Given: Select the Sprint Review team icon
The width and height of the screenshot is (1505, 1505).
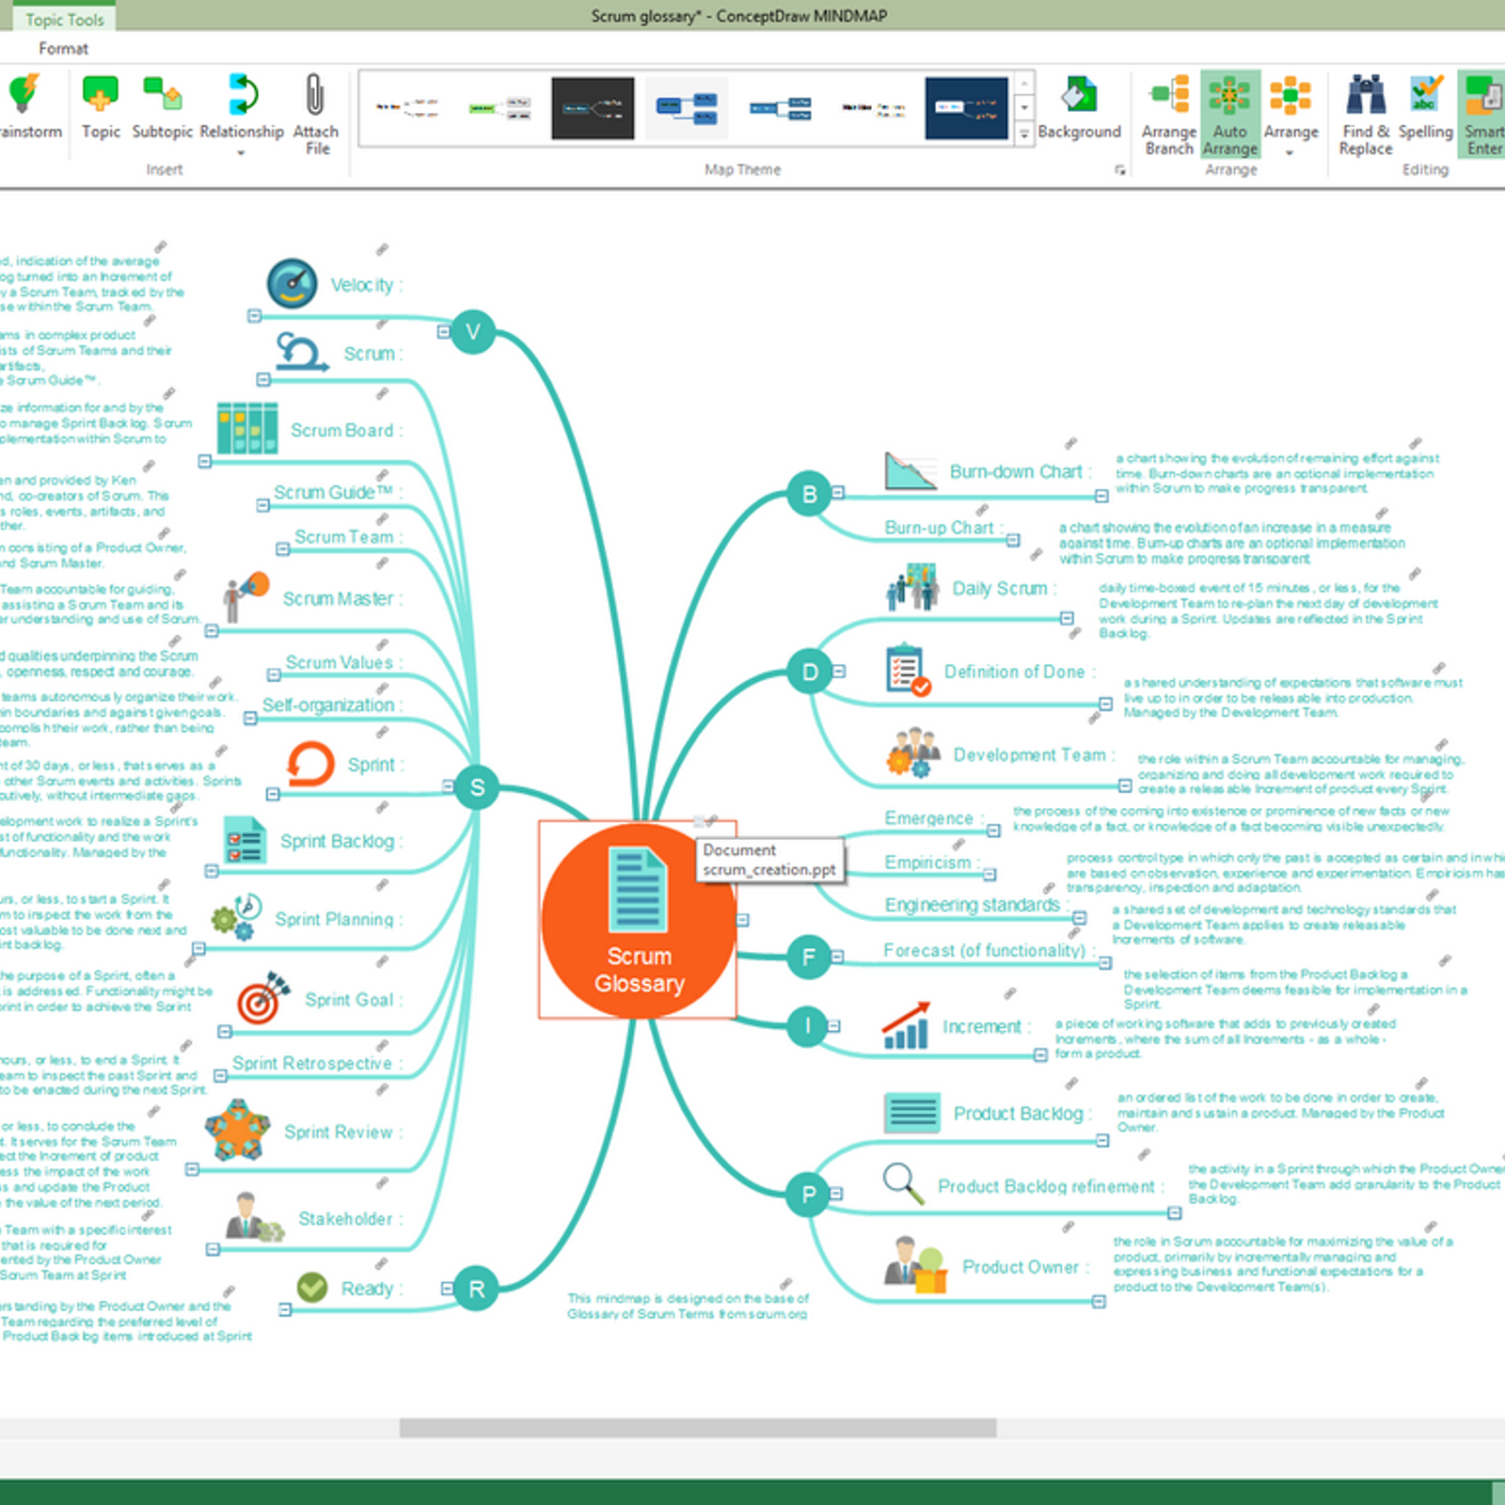Looking at the screenshot, I should pos(237,1130).
